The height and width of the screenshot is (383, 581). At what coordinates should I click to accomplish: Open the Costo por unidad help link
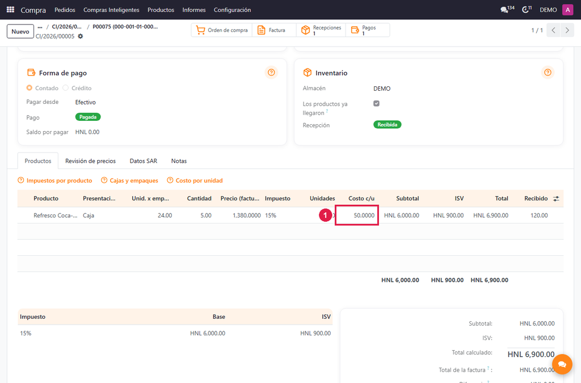[x=195, y=180]
